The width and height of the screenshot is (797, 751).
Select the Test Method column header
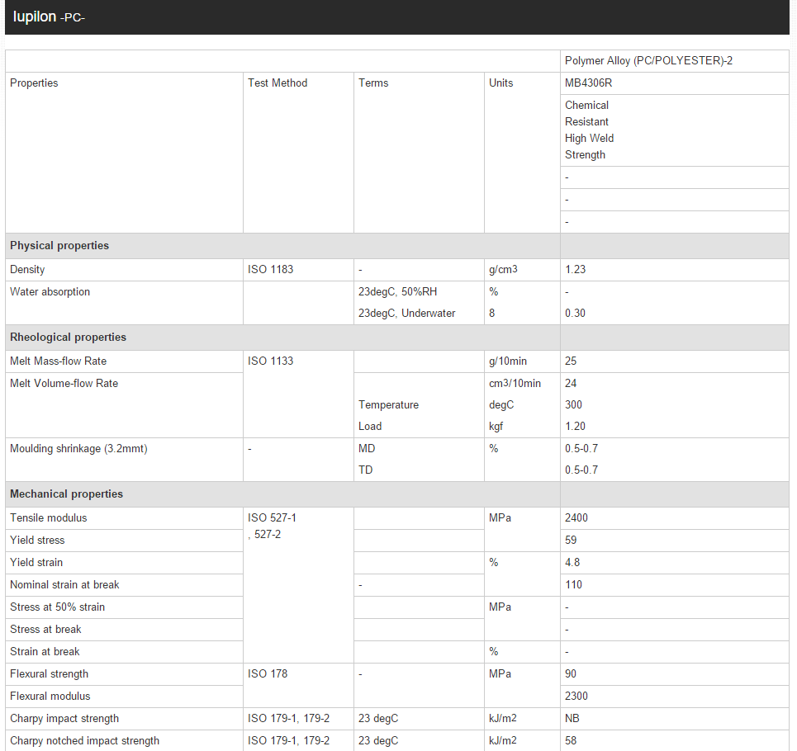[278, 83]
